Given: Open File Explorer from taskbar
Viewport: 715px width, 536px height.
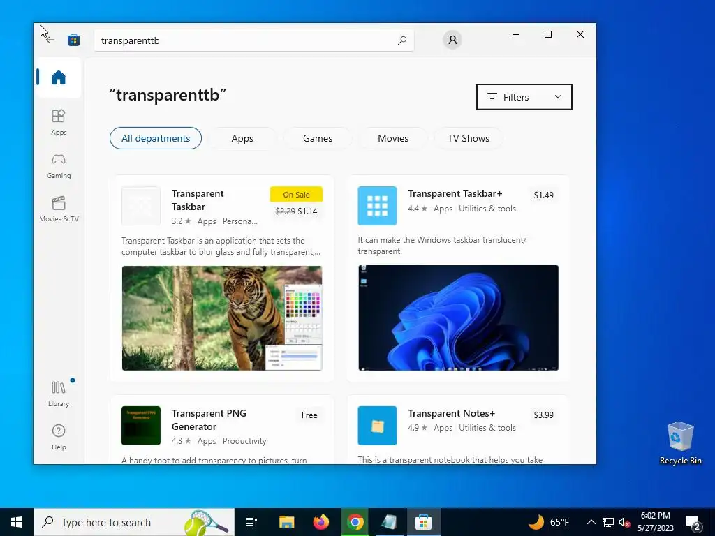Looking at the screenshot, I should pyautogui.click(x=286, y=522).
